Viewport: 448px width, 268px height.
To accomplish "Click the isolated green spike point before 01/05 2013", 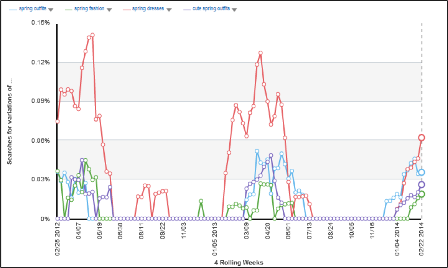I will [x=201, y=201].
